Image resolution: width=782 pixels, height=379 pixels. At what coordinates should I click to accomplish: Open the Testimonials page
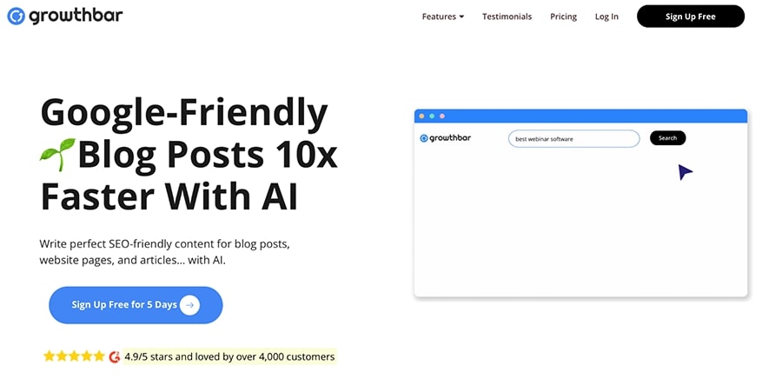(507, 17)
